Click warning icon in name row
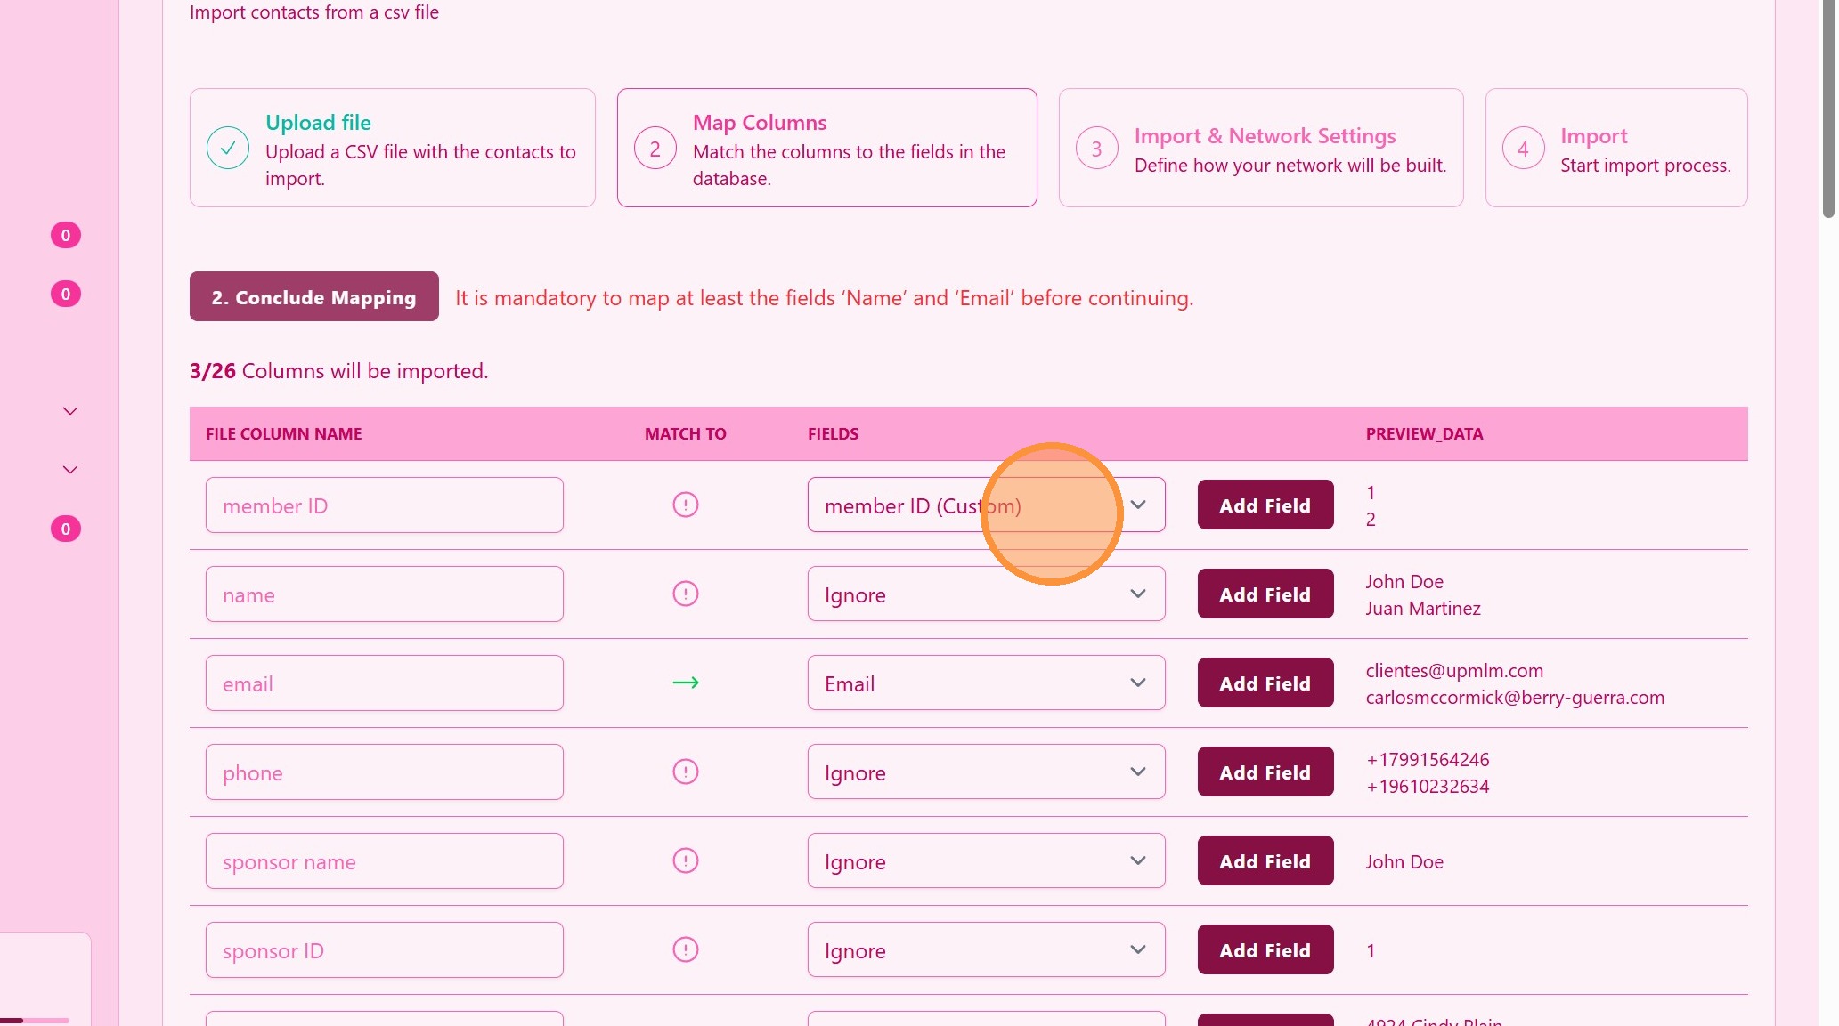 point(685,594)
